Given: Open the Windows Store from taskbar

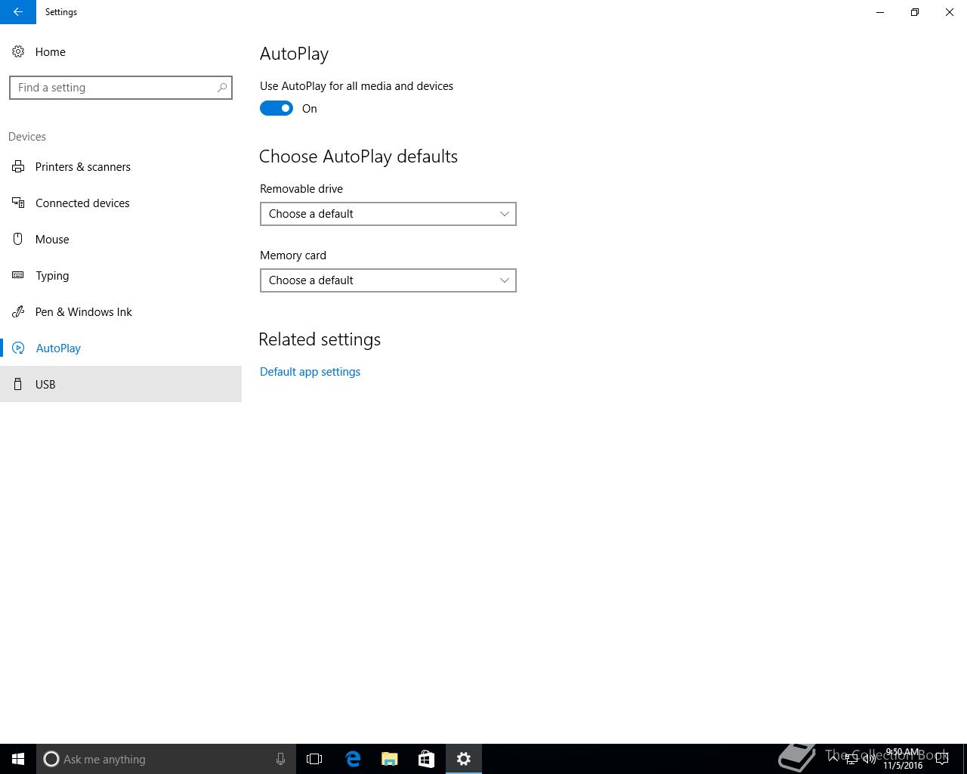Looking at the screenshot, I should pyautogui.click(x=426, y=759).
